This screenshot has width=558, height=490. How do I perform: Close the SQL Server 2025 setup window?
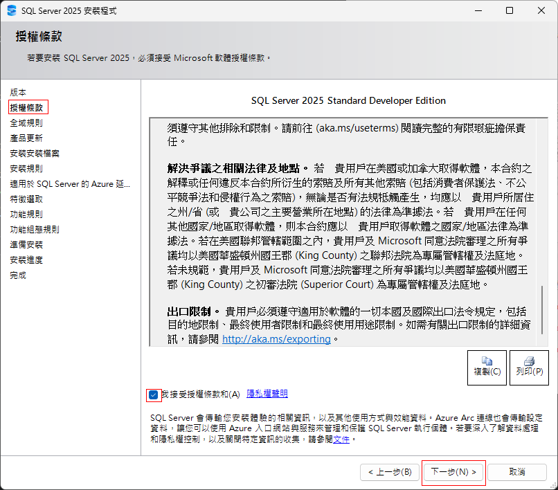click(541, 10)
